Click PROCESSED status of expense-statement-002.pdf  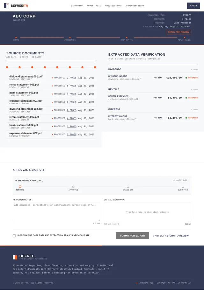click(x=59, y=135)
